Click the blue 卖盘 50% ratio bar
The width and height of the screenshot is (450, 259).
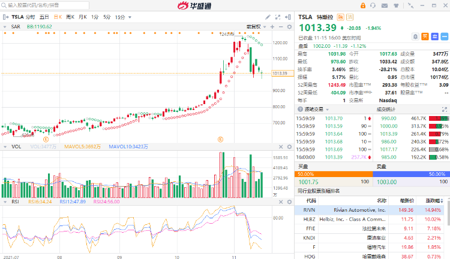pyautogui.click(x=411, y=173)
